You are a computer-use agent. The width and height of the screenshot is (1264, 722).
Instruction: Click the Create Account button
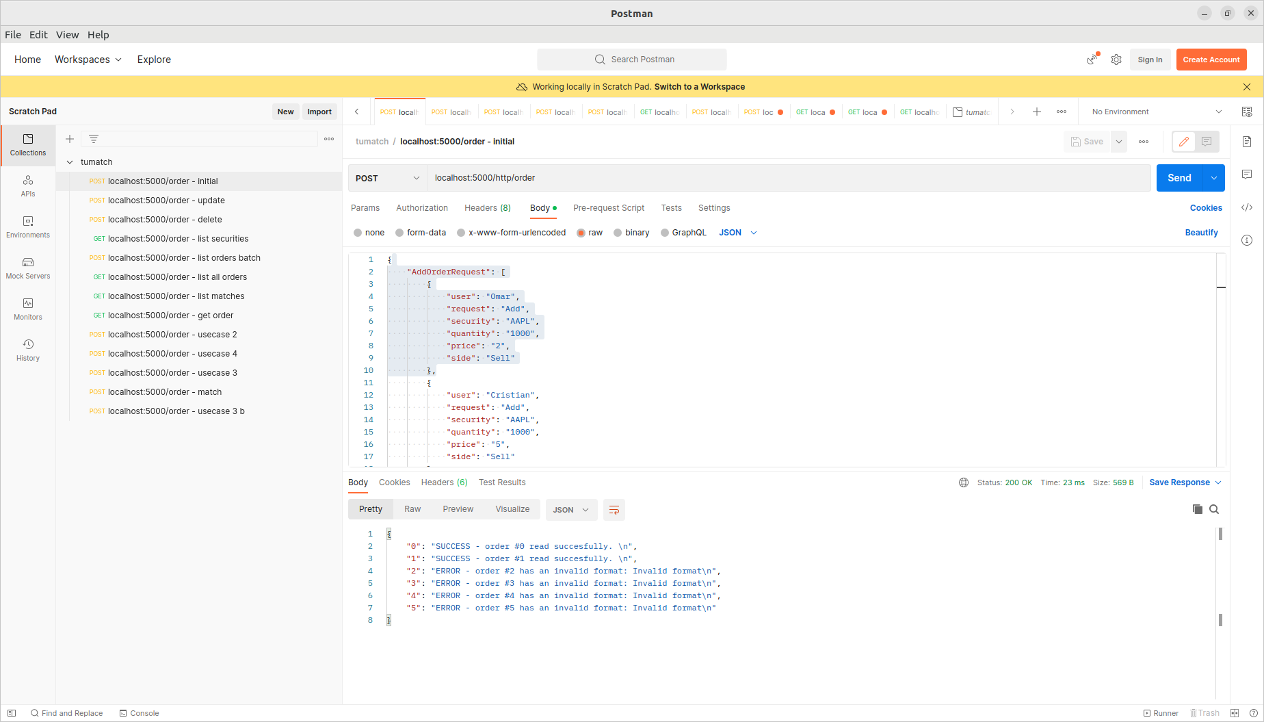pyautogui.click(x=1211, y=60)
